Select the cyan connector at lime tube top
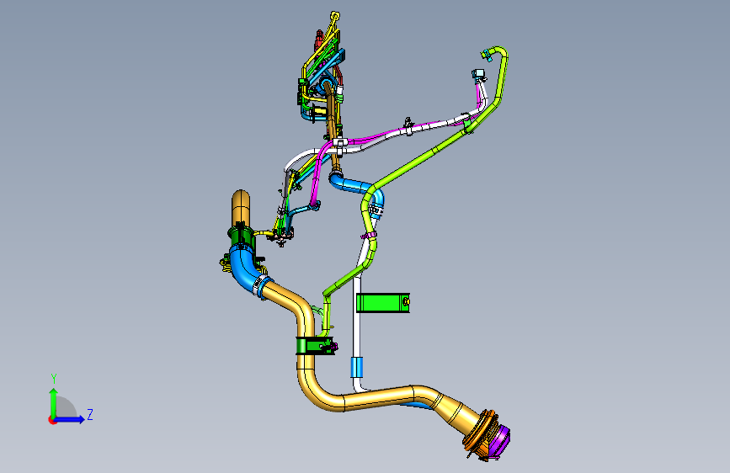The image size is (730, 473). [487, 56]
